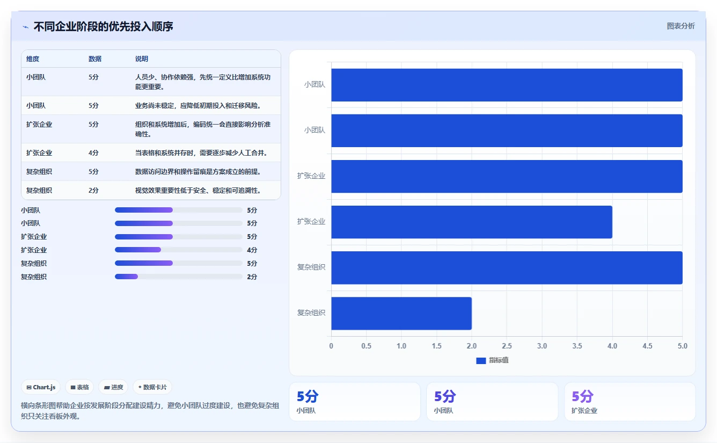The image size is (717, 443).
Task: Click the 数据卡片 tag chip
Action: click(x=152, y=387)
